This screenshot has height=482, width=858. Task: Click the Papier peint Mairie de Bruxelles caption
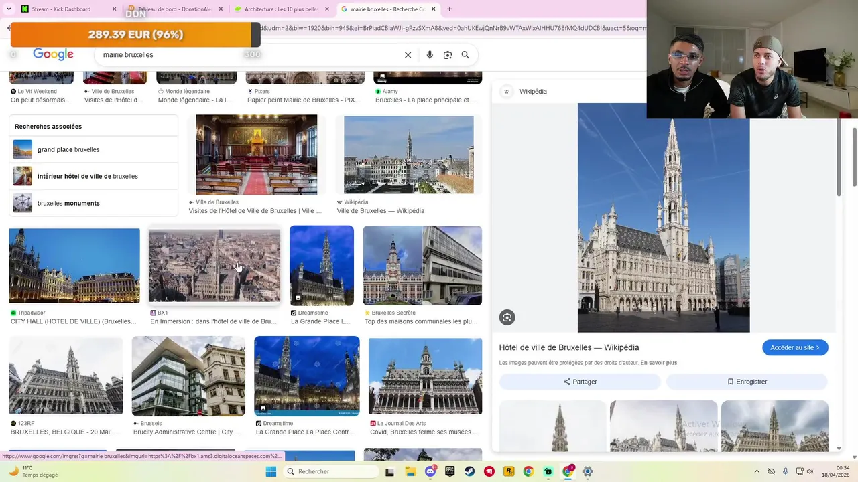(x=304, y=100)
